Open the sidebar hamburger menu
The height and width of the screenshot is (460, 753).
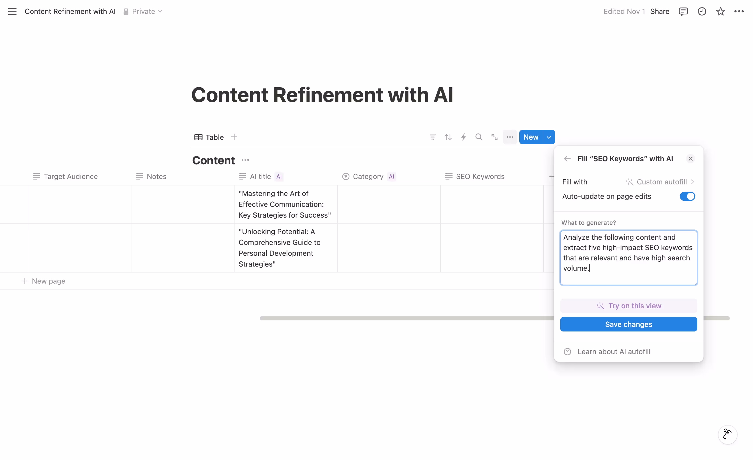[12, 11]
